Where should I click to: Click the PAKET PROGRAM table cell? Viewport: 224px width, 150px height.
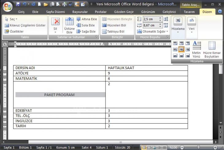click(60, 95)
